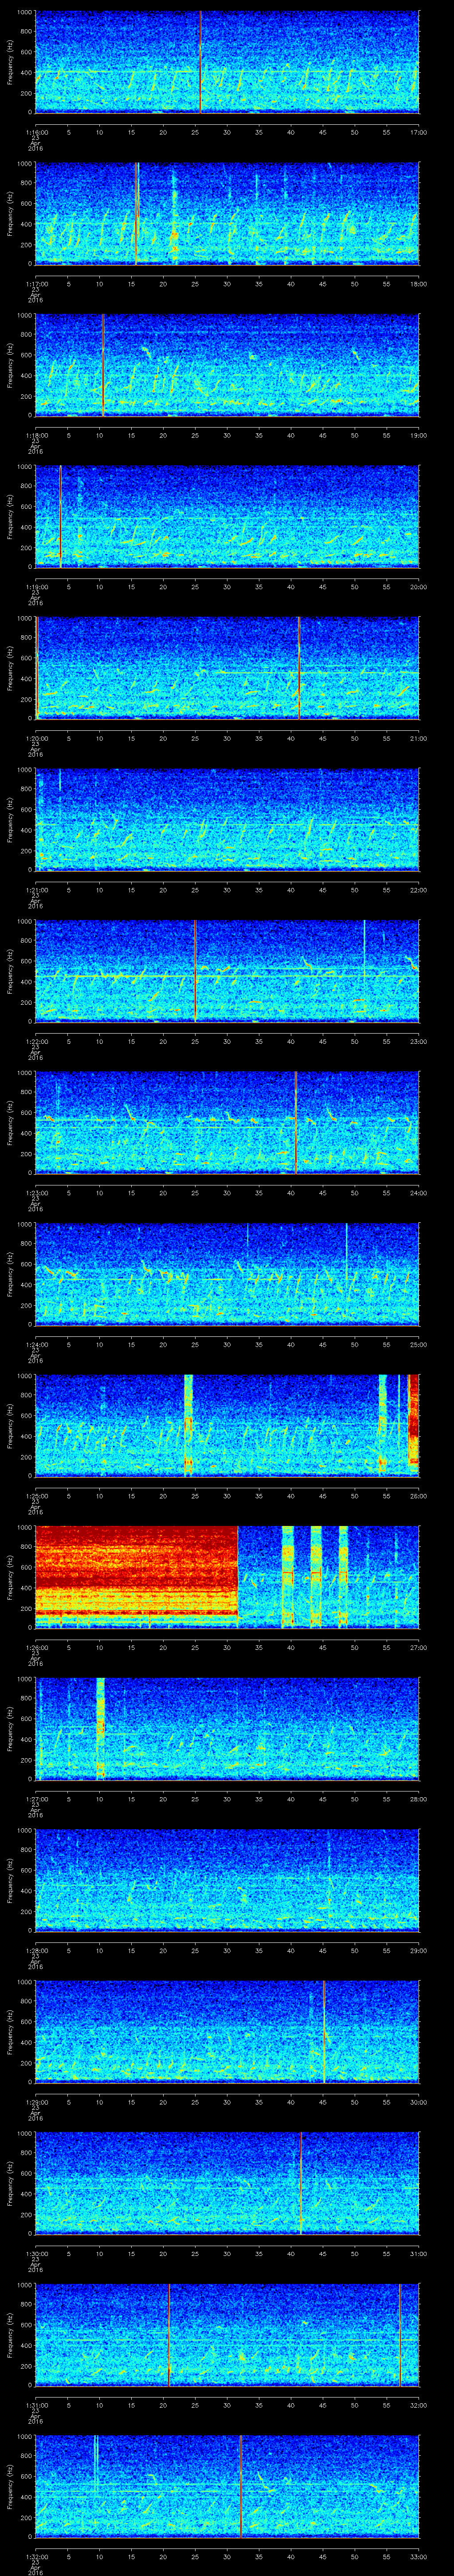
Task: Click the red vertical marker in the 1:20:00 spectrogram
Action: (x=299, y=668)
